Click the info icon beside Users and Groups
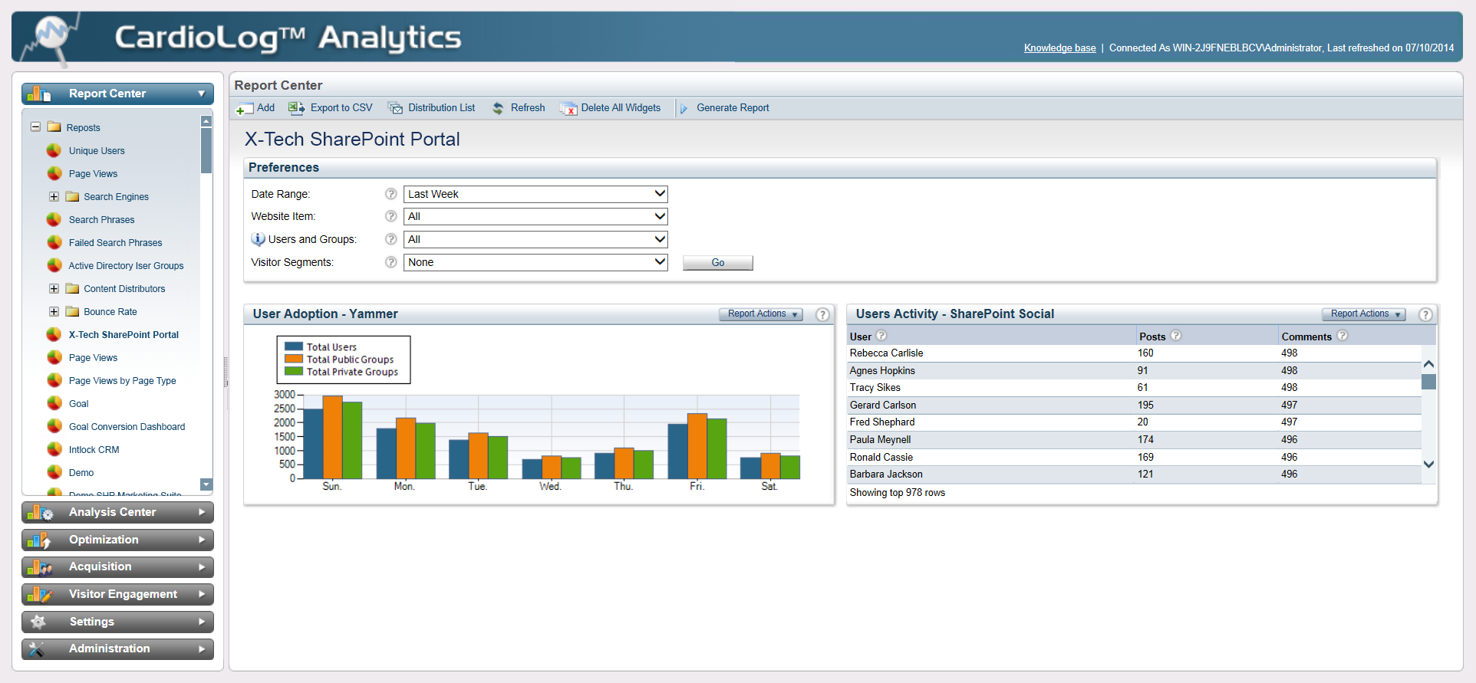1476x683 pixels. 258,239
